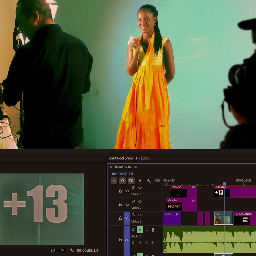Toggle sync lock on Video 3
This screenshot has width=256, height=256.
(x=133, y=188)
